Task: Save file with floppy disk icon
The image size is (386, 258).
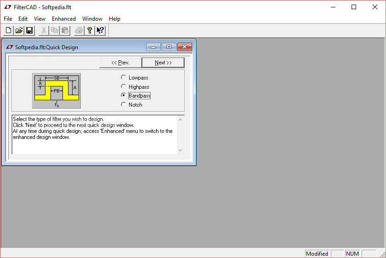Action: point(29,30)
